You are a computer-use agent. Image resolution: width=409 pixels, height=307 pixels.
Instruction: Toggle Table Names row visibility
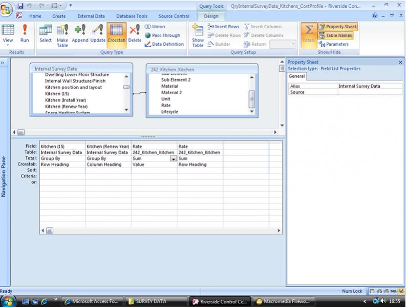click(335, 35)
